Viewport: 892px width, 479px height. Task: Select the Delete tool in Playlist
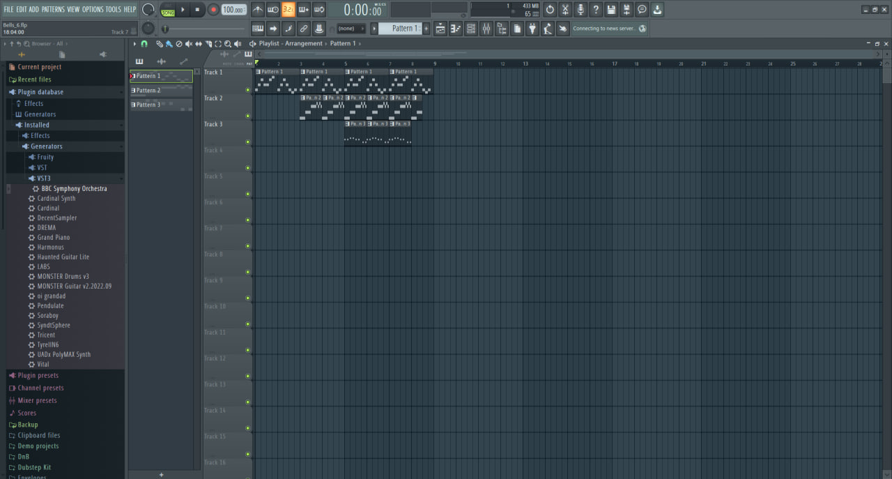pyautogui.click(x=178, y=44)
